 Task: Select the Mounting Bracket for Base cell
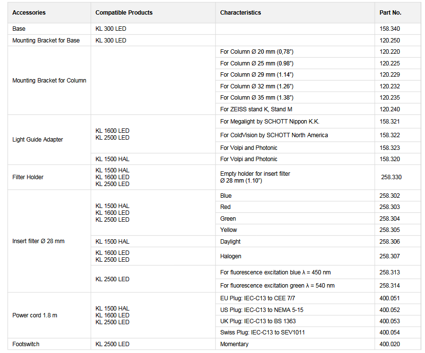[46, 41]
